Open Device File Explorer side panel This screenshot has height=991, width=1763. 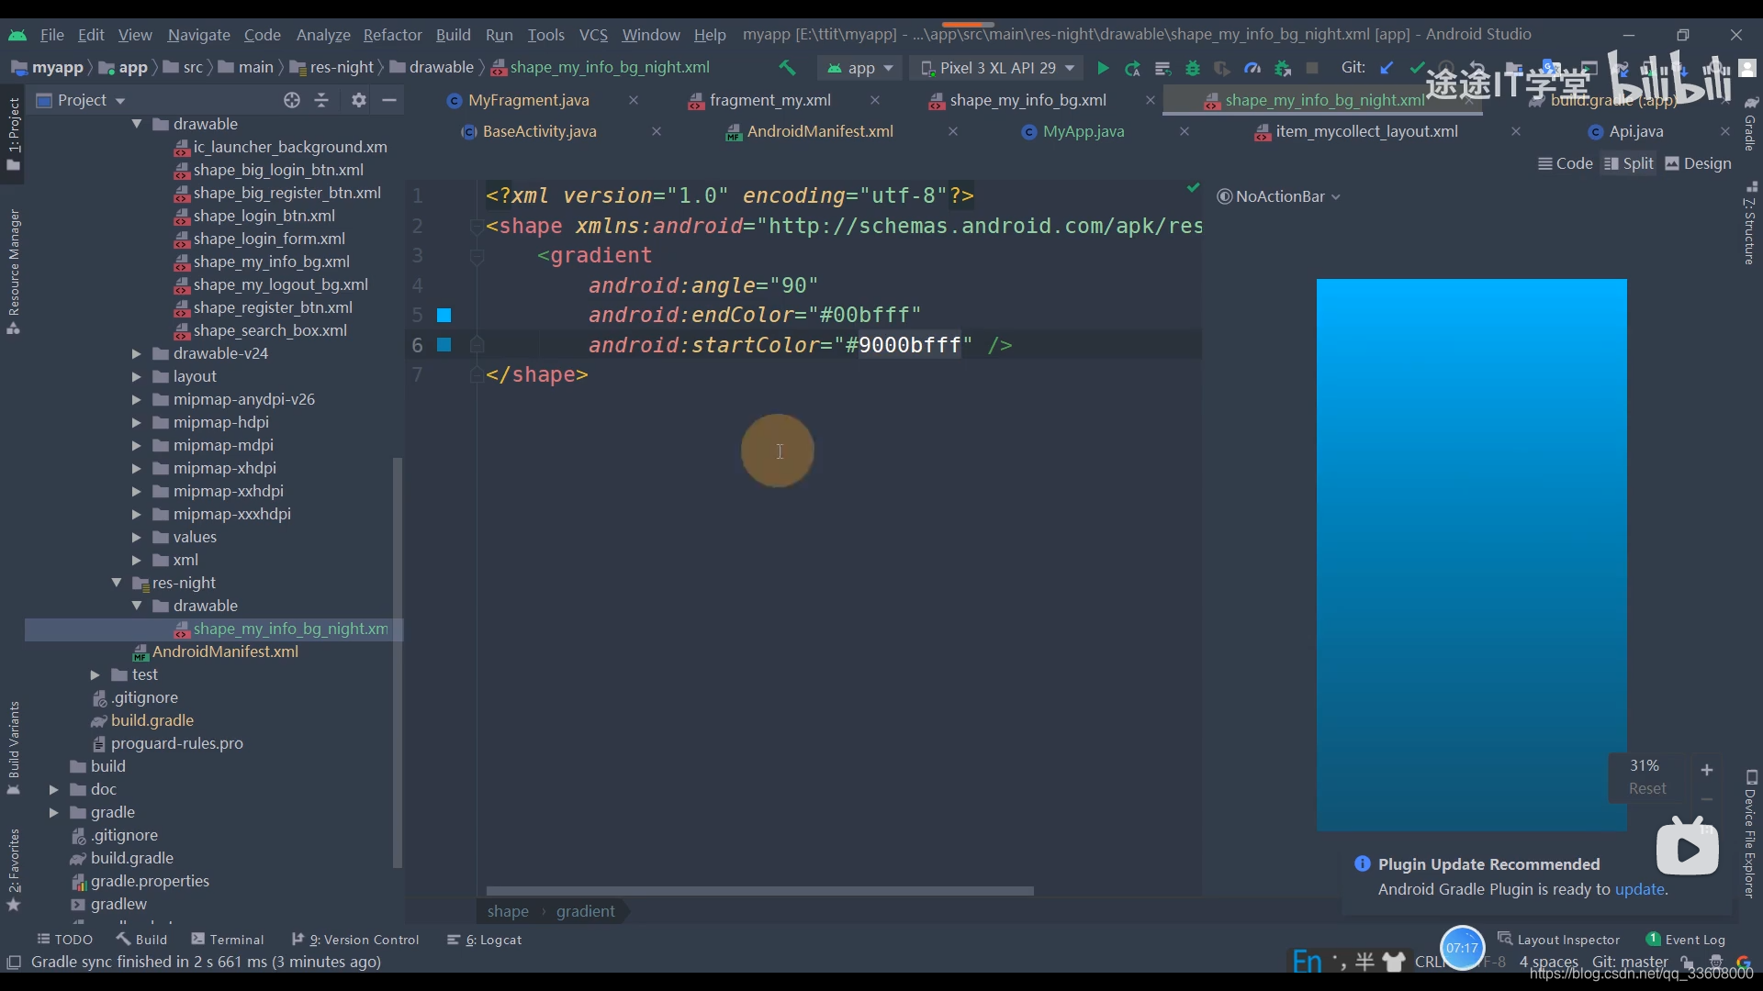pyautogui.click(x=1750, y=834)
